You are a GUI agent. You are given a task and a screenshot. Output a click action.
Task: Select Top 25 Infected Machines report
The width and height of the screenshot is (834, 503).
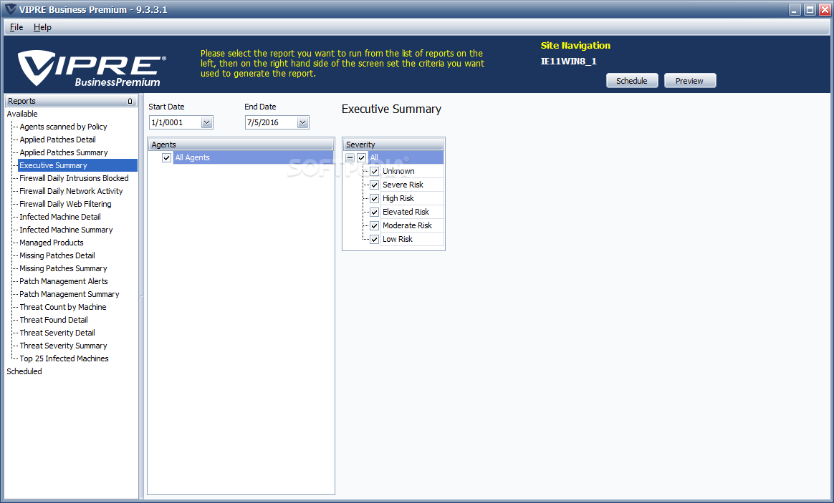point(64,358)
